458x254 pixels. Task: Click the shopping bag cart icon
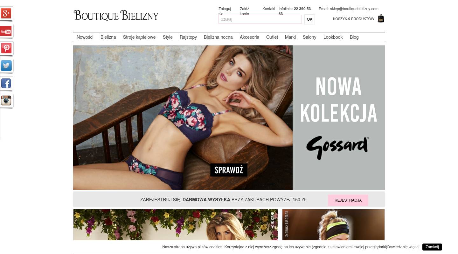point(381,19)
